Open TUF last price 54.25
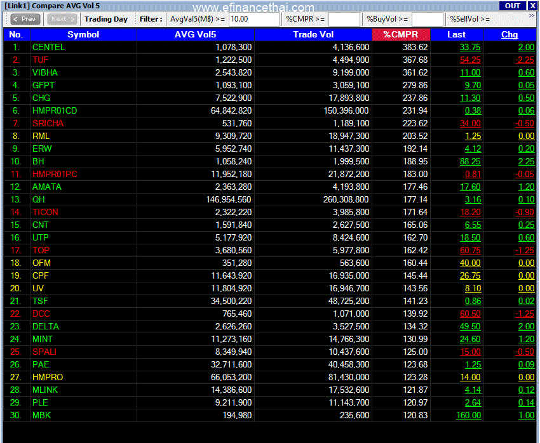Screen dimensions: 540x443 470,60
